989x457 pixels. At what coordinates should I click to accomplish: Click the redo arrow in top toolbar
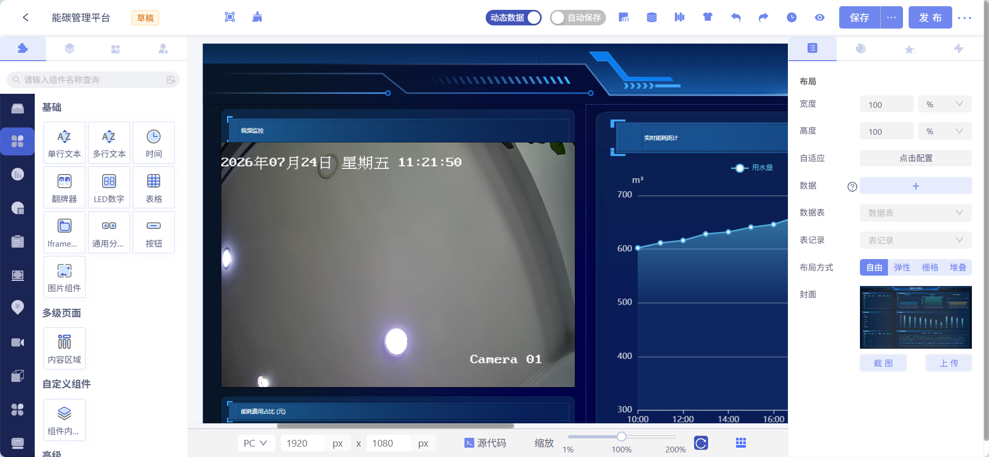tap(764, 18)
